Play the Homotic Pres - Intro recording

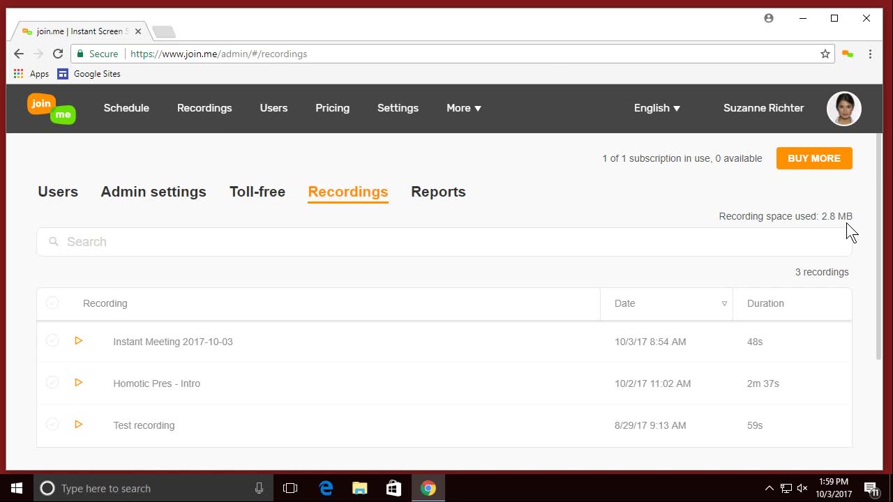click(x=79, y=383)
